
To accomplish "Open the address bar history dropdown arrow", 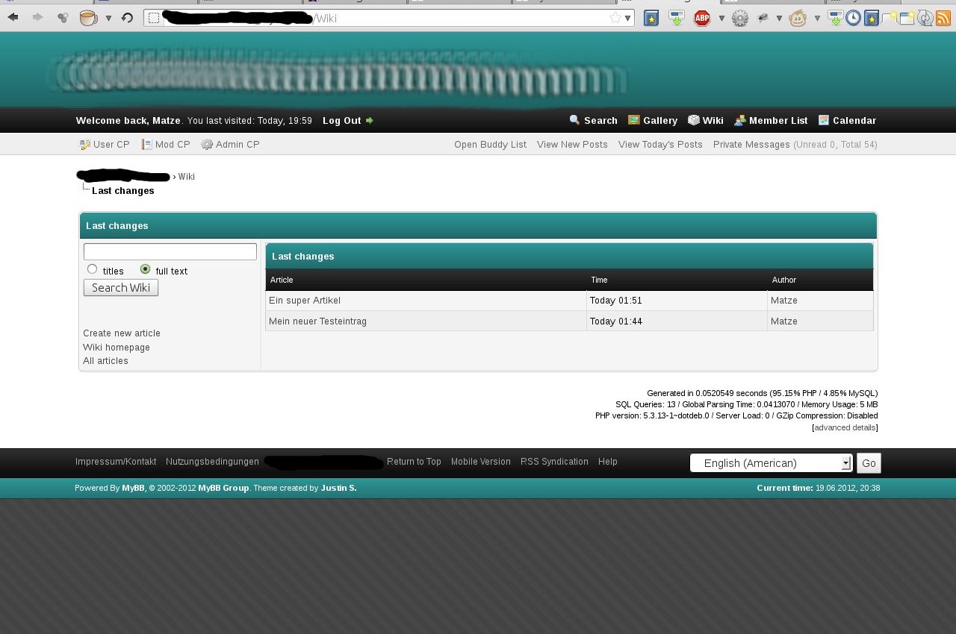I will tap(627, 18).
